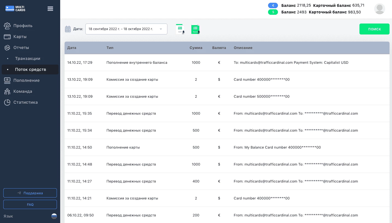
Task: Open user avatar profile menu
Action: [379, 9]
